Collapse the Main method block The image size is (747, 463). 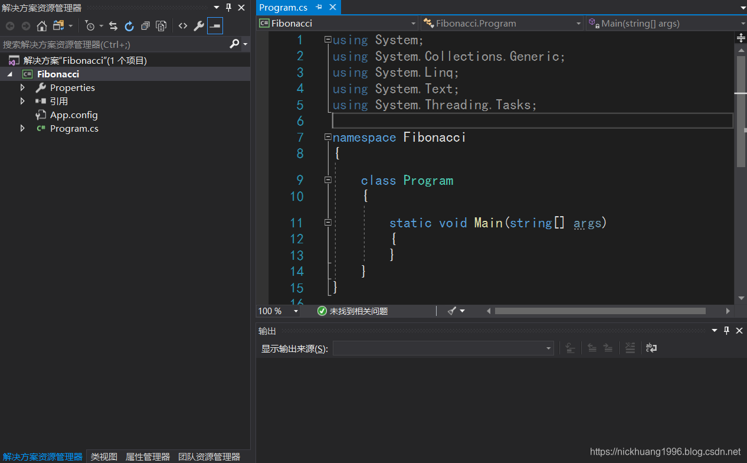(x=327, y=222)
